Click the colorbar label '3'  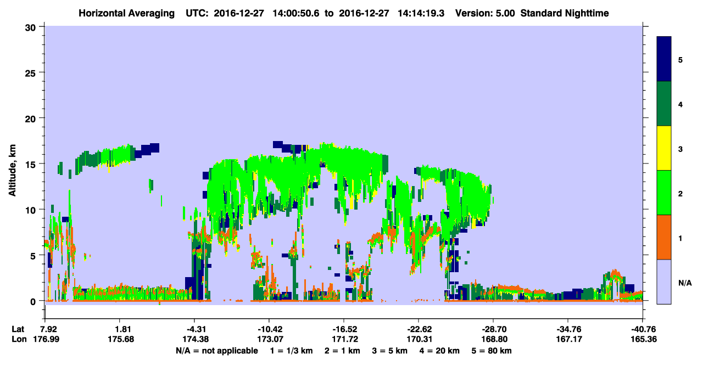680,149
